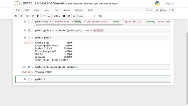
Task: Run the current cell
Action: [57, 16]
